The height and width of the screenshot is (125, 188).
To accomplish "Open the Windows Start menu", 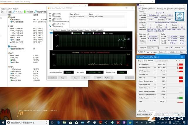I will [x=3, y=122].
